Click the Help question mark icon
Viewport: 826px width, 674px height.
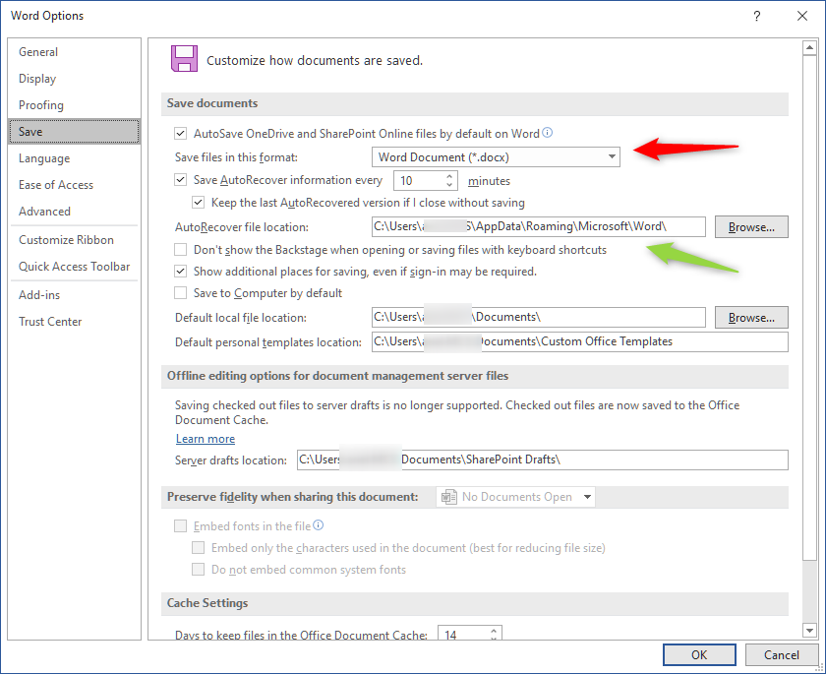click(756, 16)
